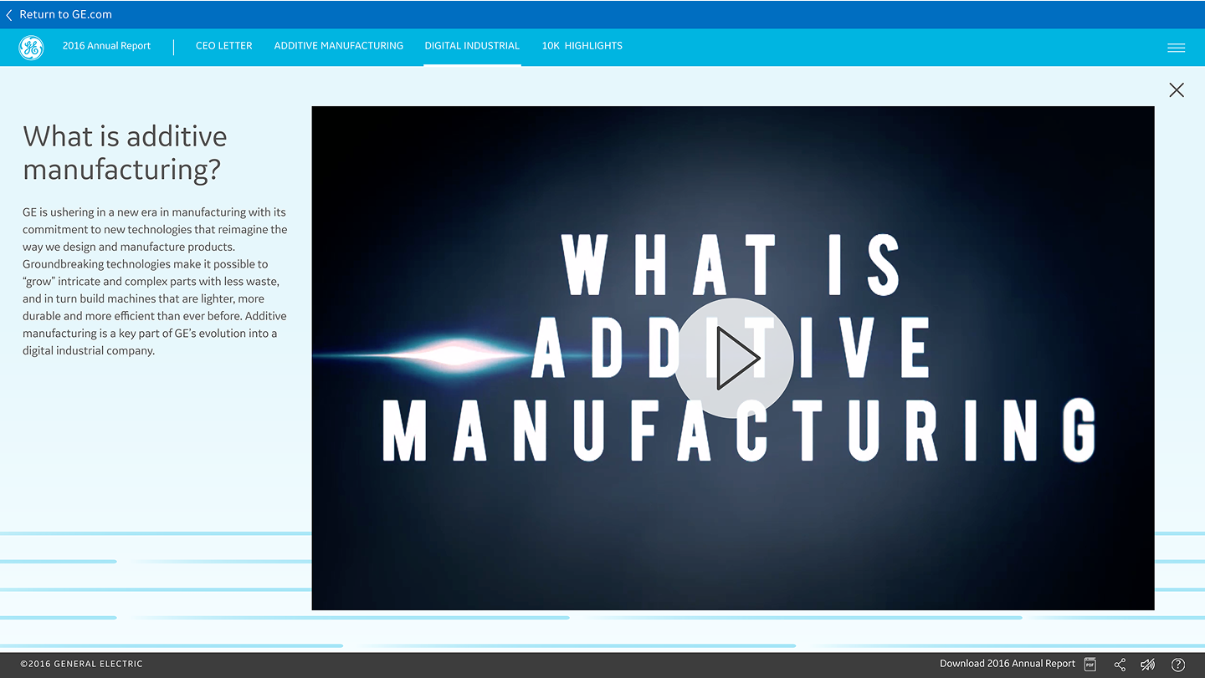This screenshot has height=678, width=1205.
Task: Toggle the muted sound icon
Action: point(1148,665)
